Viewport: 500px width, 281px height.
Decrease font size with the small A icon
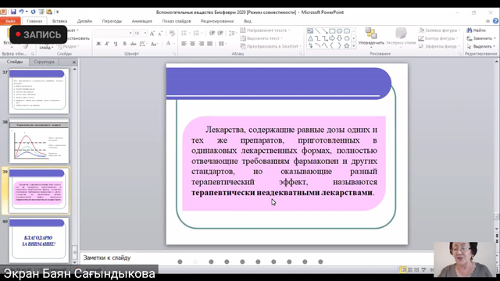click(160, 33)
